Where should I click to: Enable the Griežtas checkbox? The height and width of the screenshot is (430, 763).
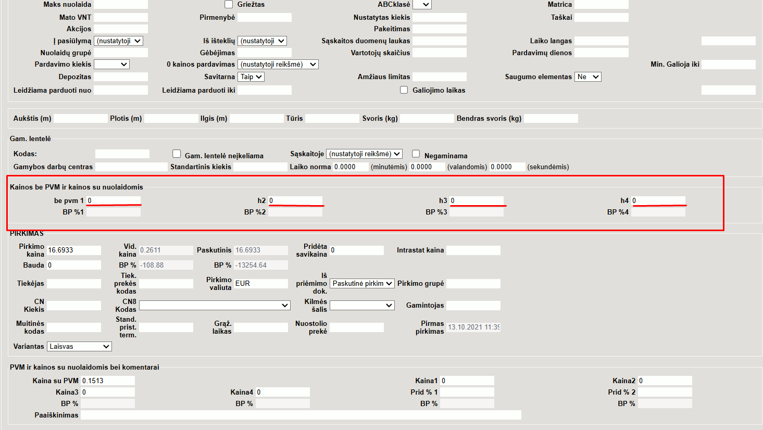[x=229, y=4]
